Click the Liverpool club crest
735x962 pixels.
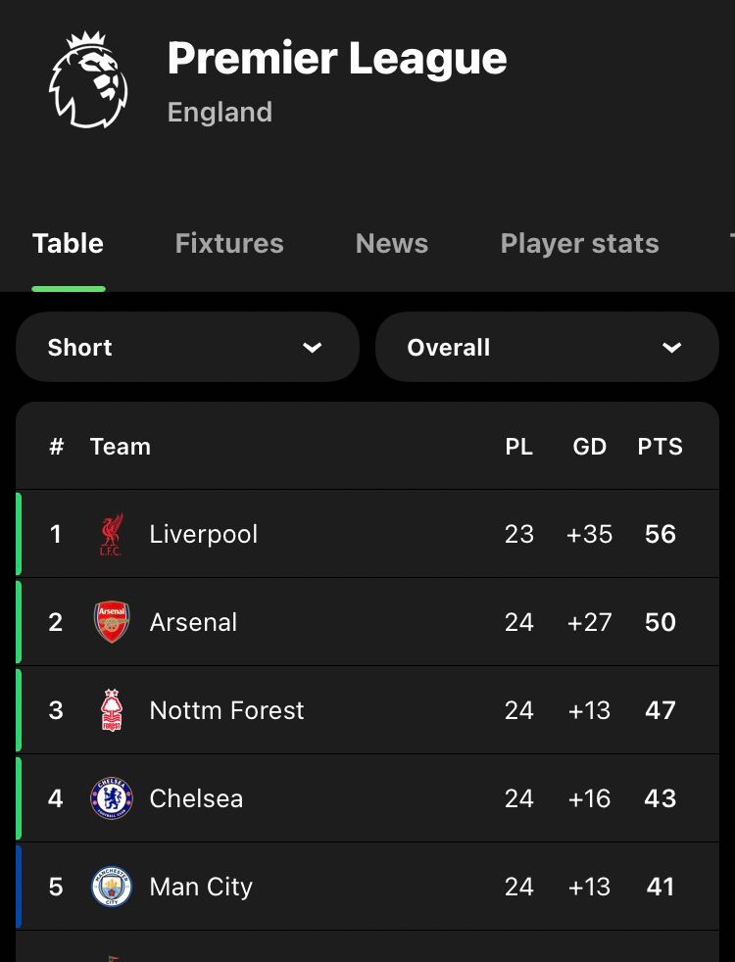pyautogui.click(x=111, y=534)
